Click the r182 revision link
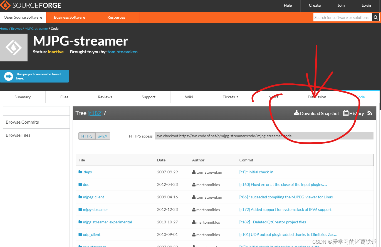The height and width of the screenshot is (247, 381). pyautogui.click(x=95, y=113)
